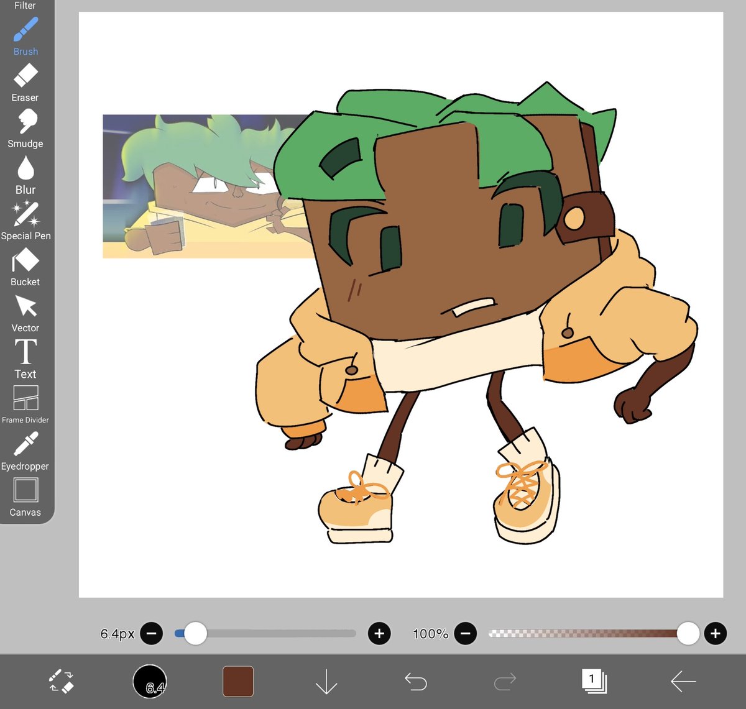Screen dimensions: 746x709
Task: Select the Brush tool
Action: 25,36
